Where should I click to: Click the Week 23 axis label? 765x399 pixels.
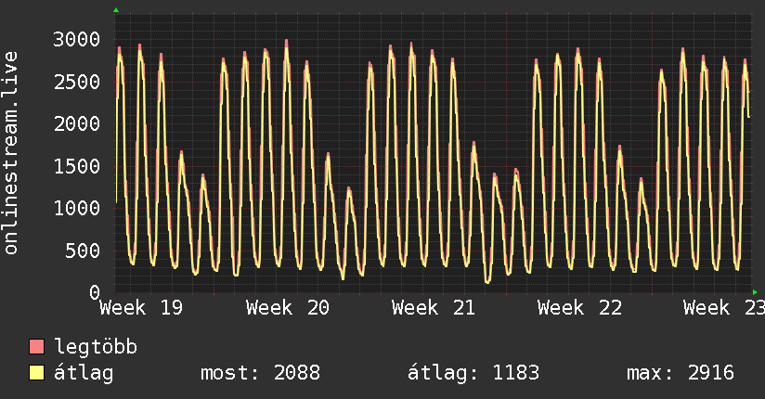(x=724, y=308)
